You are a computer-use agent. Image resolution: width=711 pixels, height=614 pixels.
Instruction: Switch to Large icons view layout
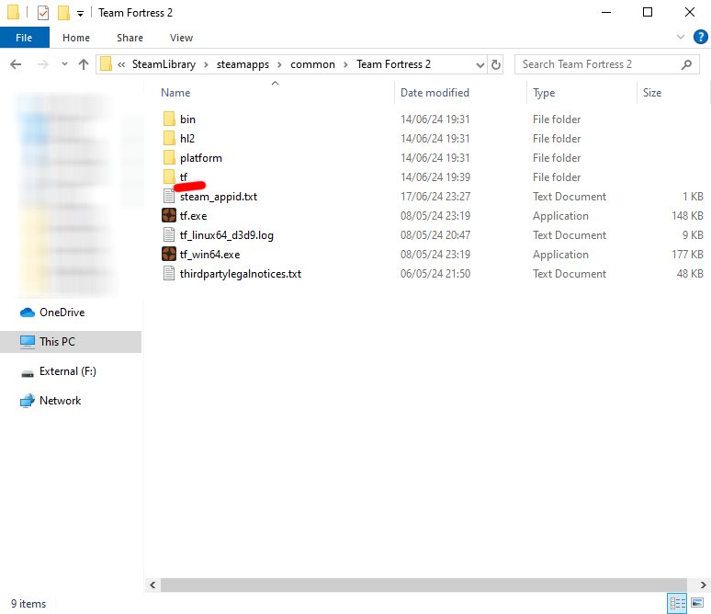point(697,604)
